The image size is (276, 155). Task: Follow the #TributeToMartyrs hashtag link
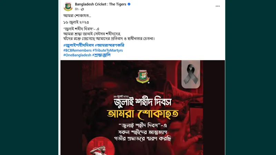pos(108,50)
